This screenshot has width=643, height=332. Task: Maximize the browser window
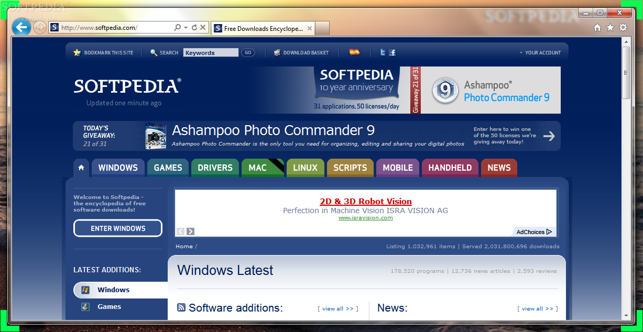[x=600, y=13]
